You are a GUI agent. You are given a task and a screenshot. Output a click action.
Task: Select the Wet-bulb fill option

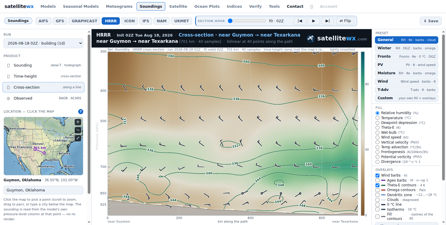(x=378, y=133)
